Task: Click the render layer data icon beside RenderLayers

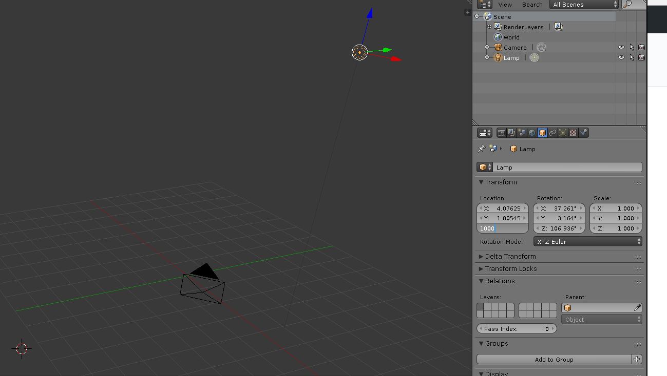Action: 558,27
